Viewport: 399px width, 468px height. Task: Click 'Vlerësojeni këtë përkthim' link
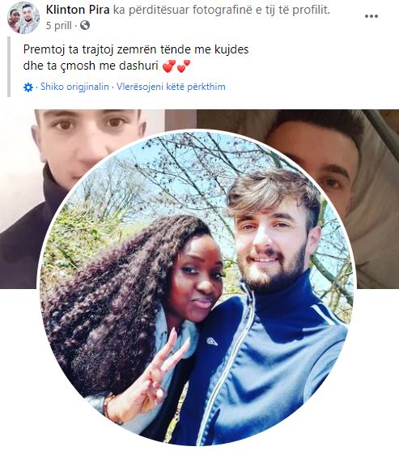coord(171,87)
